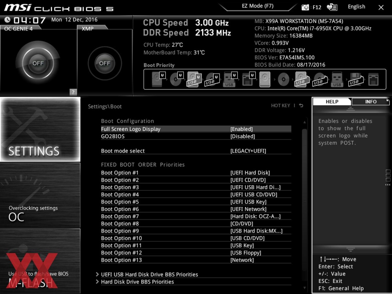Select the UEFI USB CD/DVD boot icon
Image resolution: width=392 pixels, height=294 pixels.
[212, 79]
